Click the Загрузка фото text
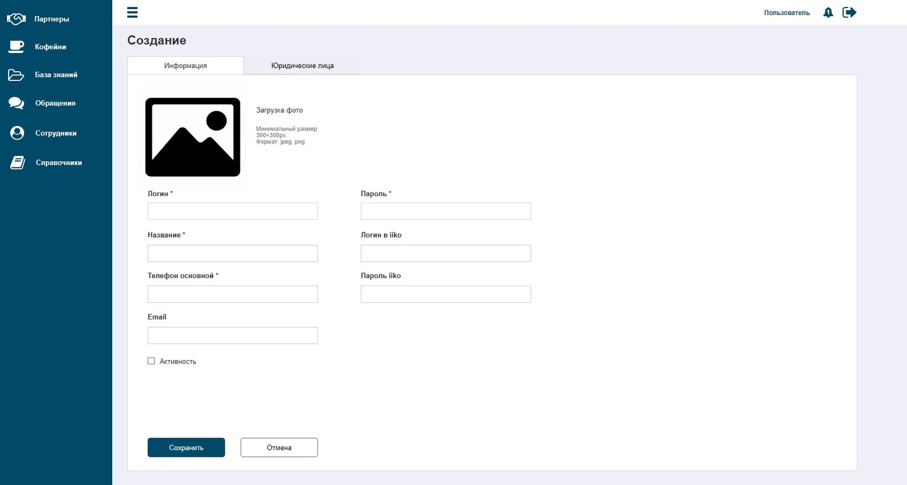Screen dimensions: 907x485 click(279, 110)
